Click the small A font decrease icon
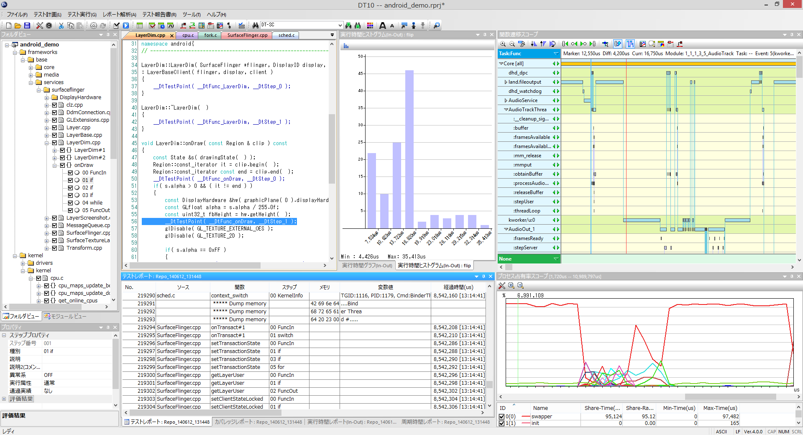Screen dimensions: 803x435 (392, 26)
